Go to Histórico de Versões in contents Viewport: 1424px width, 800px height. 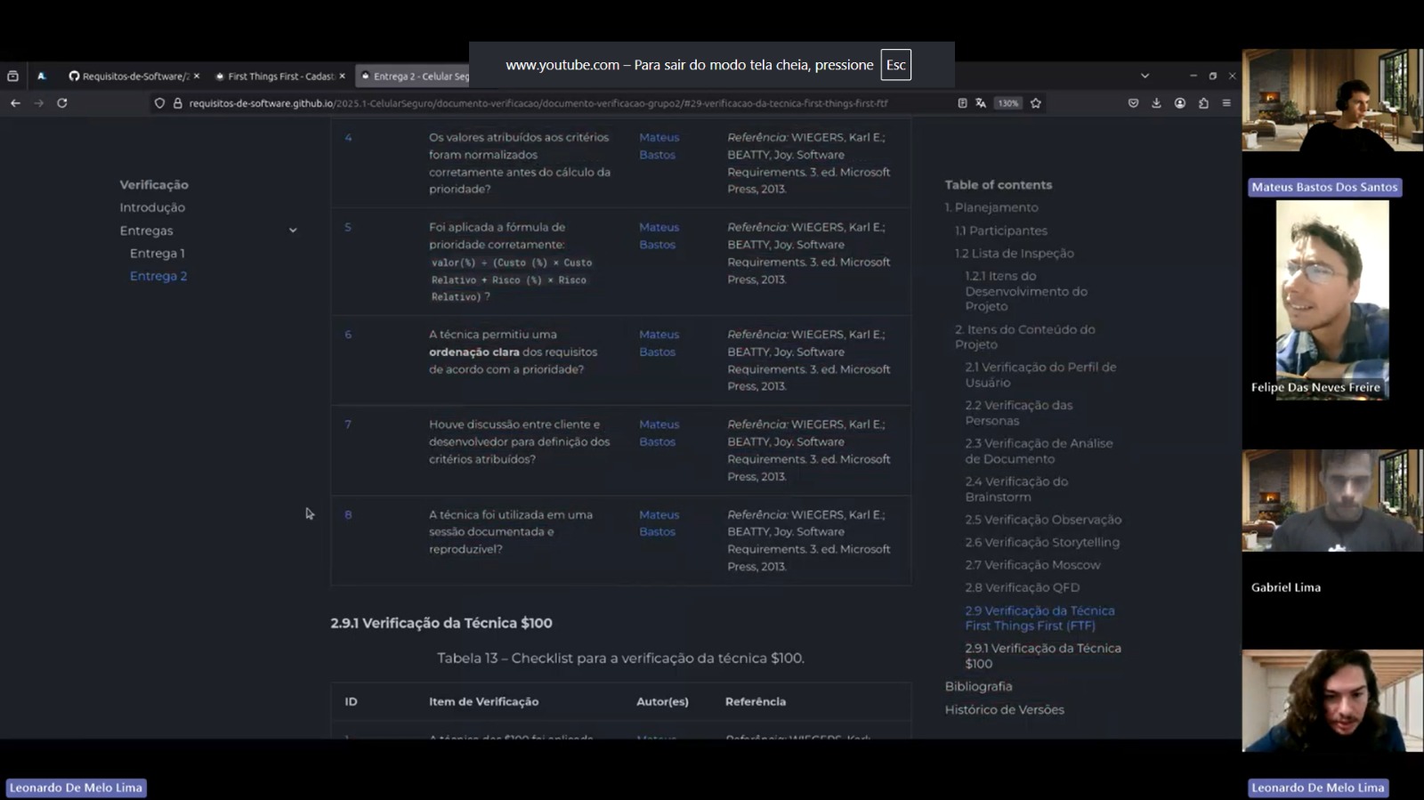pyautogui.click(x=1004, y=710)
